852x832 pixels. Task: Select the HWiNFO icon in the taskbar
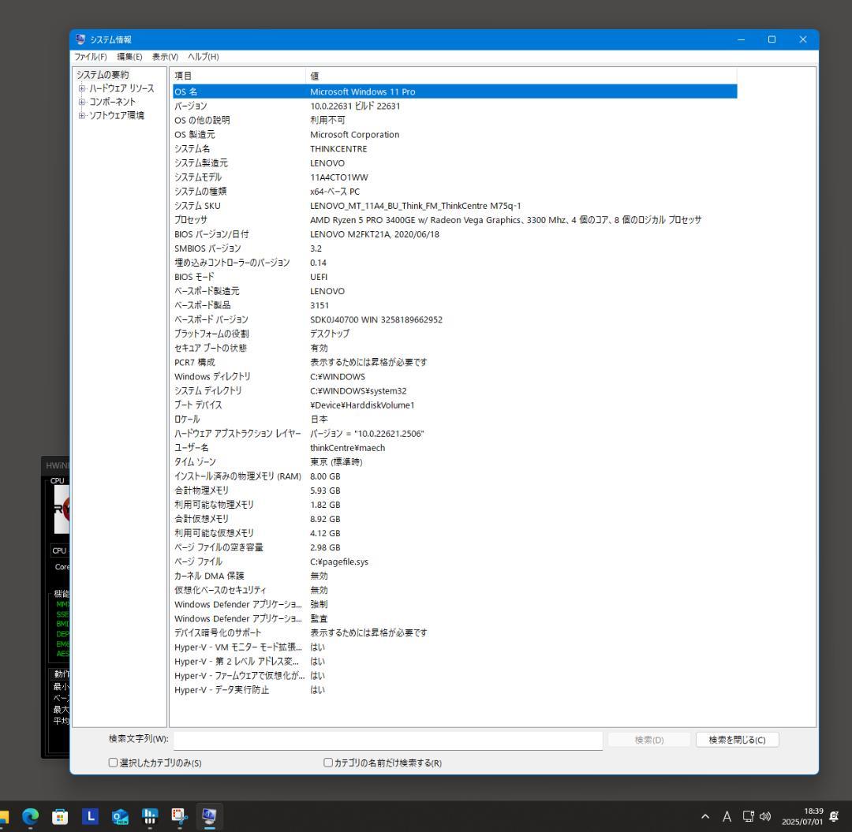(150, 816)
